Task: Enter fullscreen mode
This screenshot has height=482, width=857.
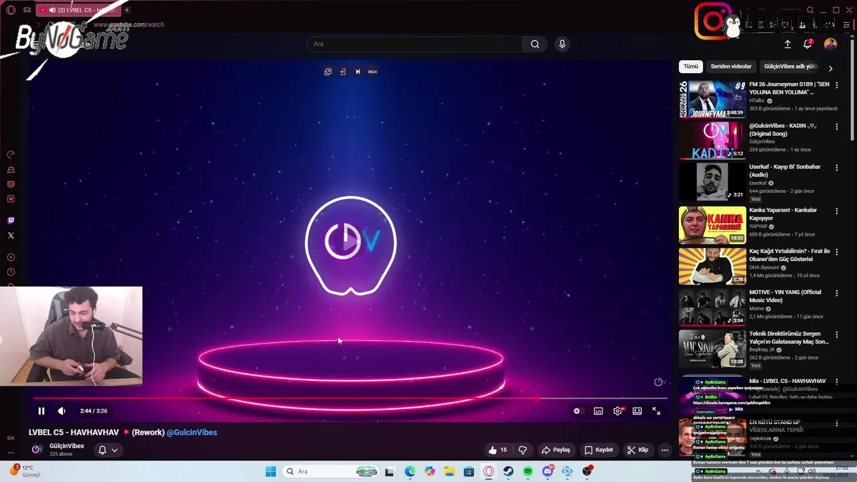Action: [x=657, y=411]
